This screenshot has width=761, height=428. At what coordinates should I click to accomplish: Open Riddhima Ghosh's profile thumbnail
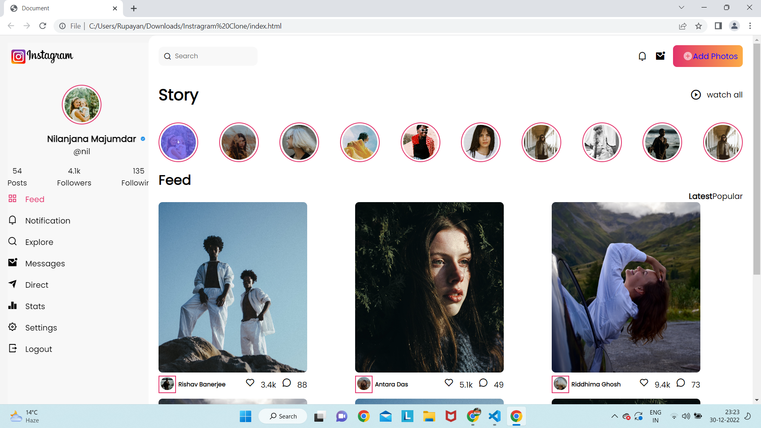[560, 384]
